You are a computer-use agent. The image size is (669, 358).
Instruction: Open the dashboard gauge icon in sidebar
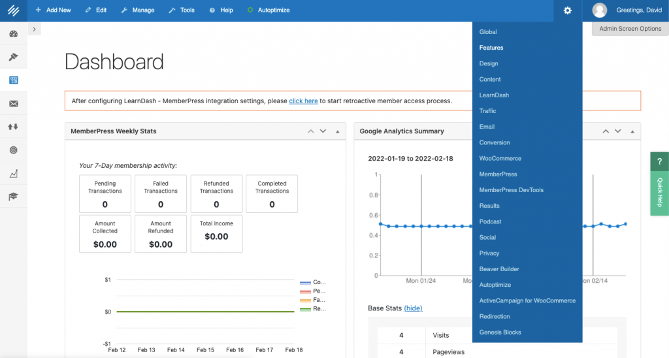point(13,34)
